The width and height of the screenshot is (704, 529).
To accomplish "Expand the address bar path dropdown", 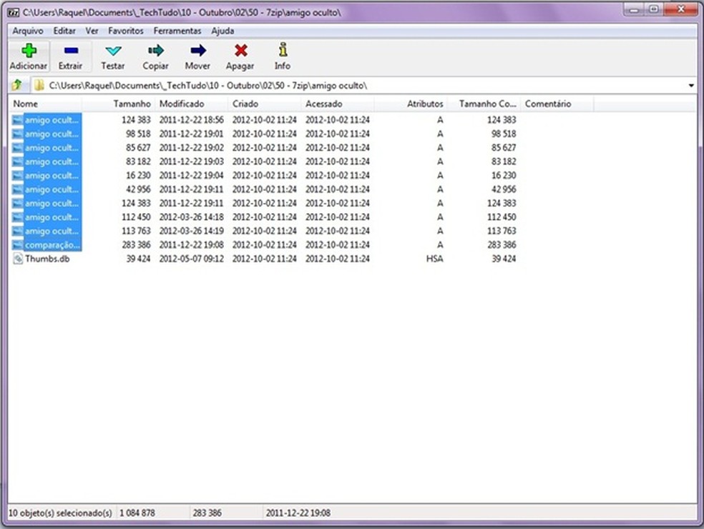I will click(x=691, y=86).
